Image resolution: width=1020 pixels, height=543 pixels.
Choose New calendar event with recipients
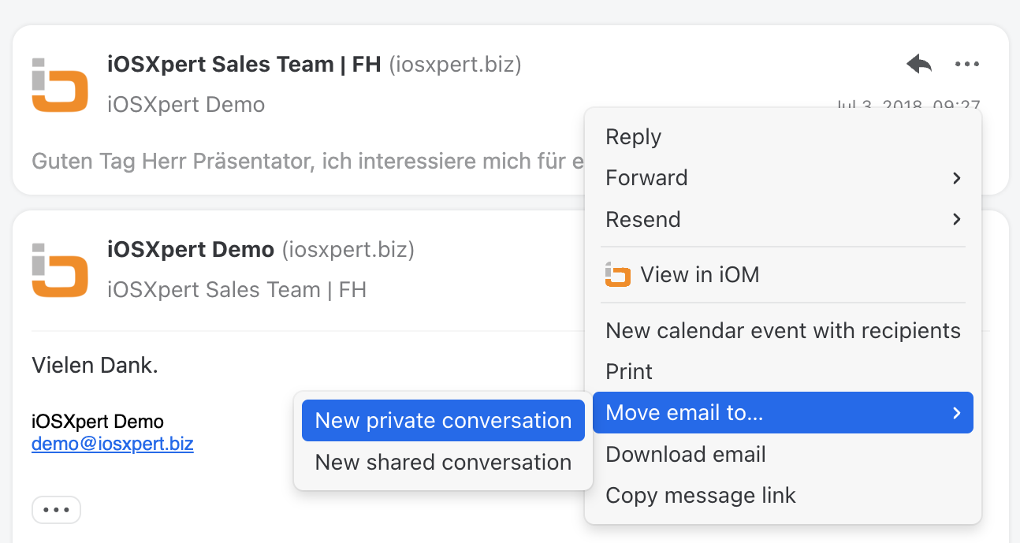[x=783, y=331]
